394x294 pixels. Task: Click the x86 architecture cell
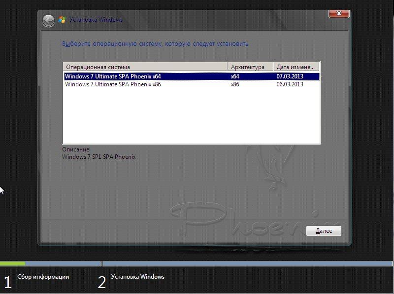click(x=234, y=84)
